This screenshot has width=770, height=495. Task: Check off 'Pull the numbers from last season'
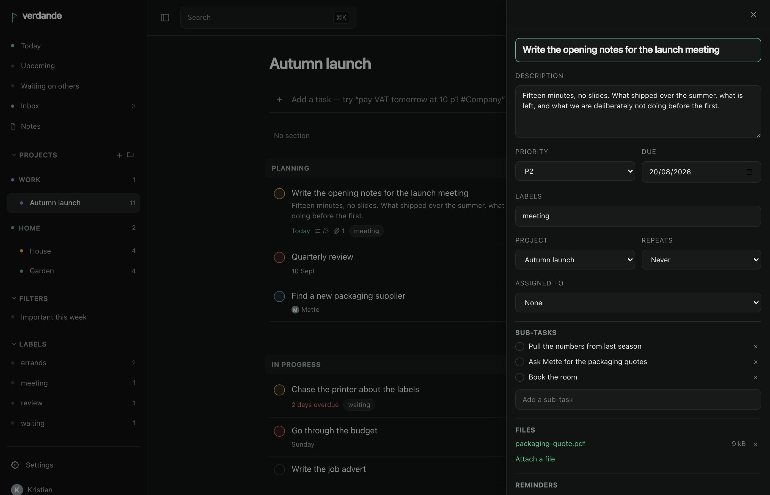[520, 346]
